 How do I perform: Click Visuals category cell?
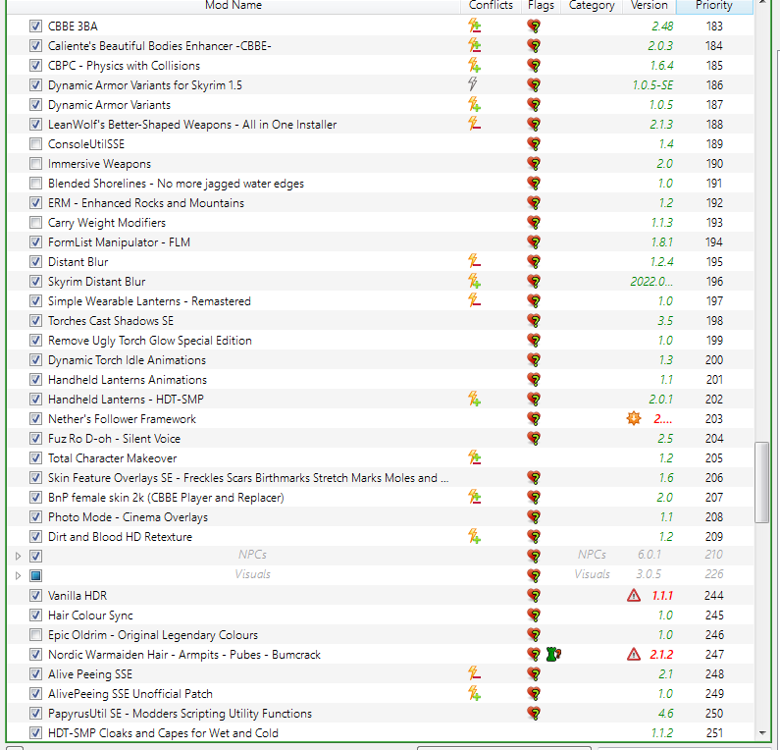592,574
